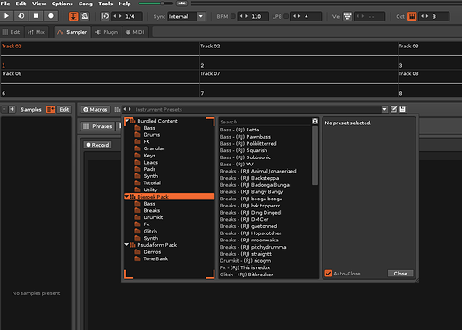This screenshot has width=462, height=330.
Task: Collapse the Djeroek Pack tree node
Action: click(x=127, y=197)
